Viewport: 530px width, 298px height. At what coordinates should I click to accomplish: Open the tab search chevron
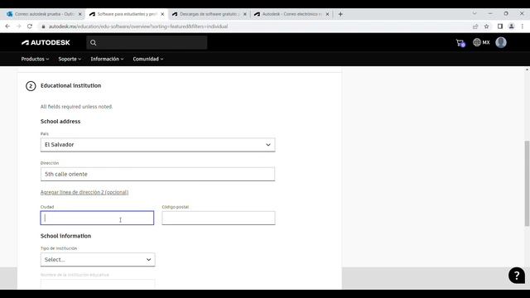coord(475,13)
